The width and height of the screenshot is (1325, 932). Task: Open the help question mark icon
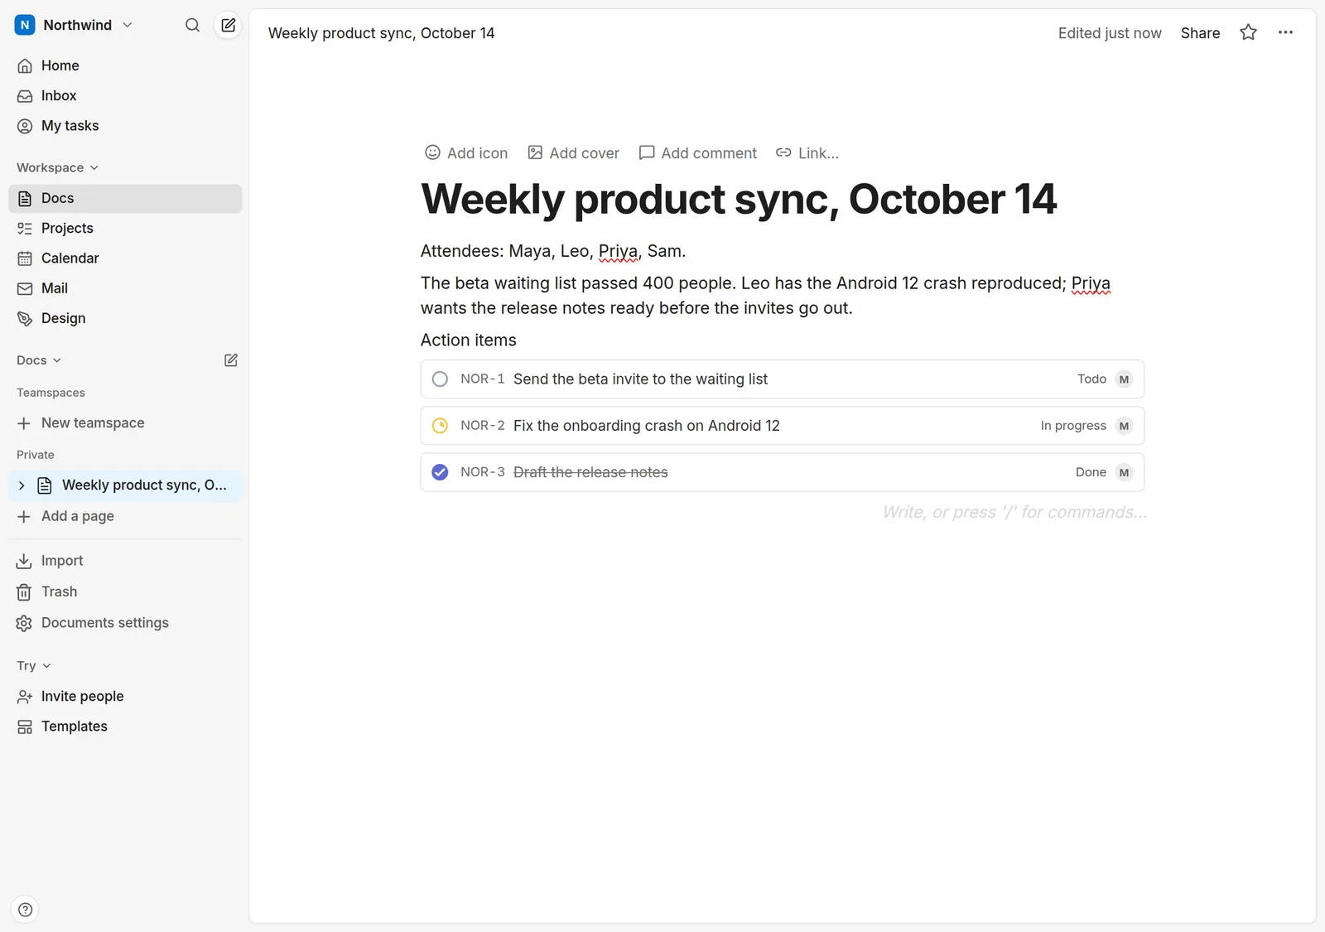[26, 910]
